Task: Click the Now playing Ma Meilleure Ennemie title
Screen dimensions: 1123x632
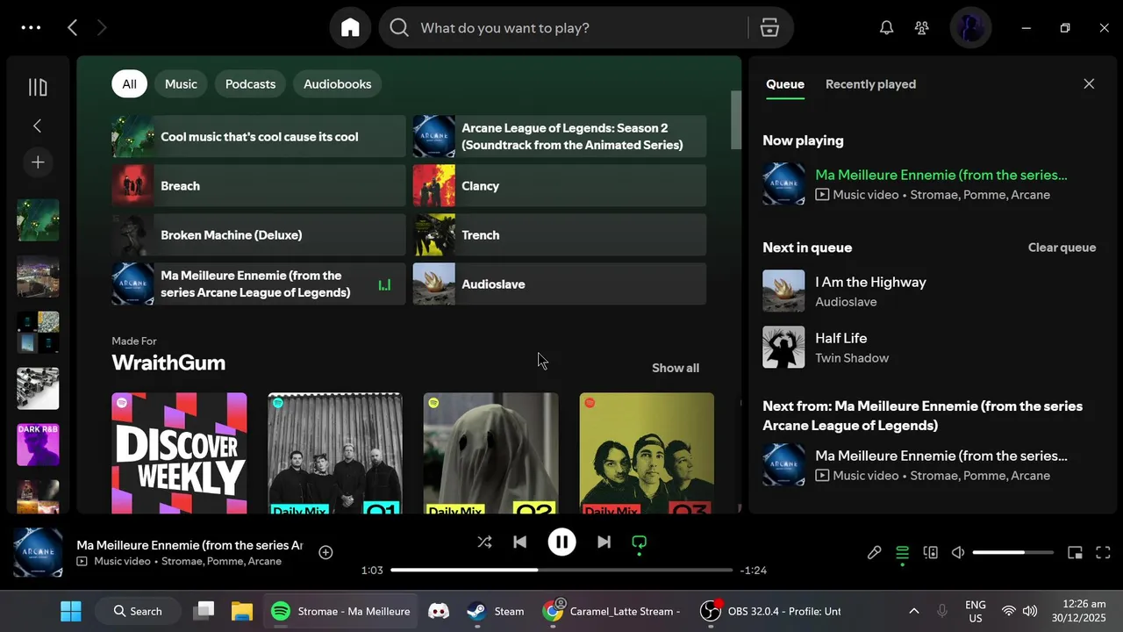Action: click(x=941, y=175)
